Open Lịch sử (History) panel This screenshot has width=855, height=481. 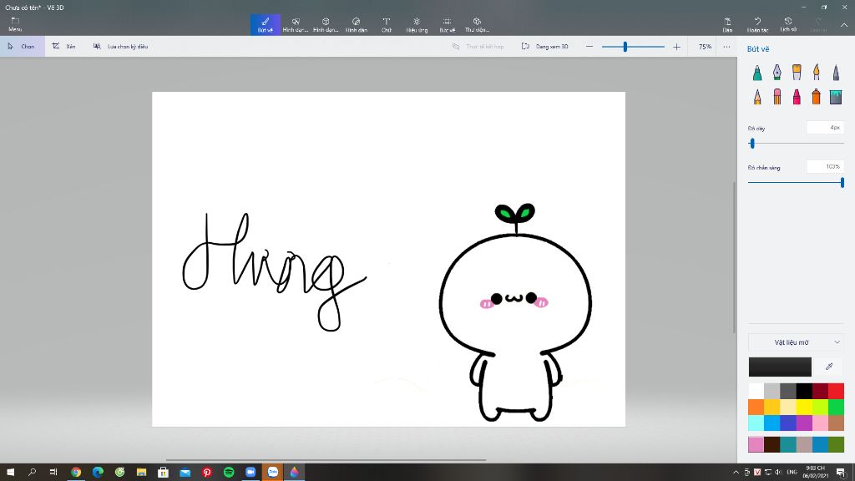pos(788,24)
